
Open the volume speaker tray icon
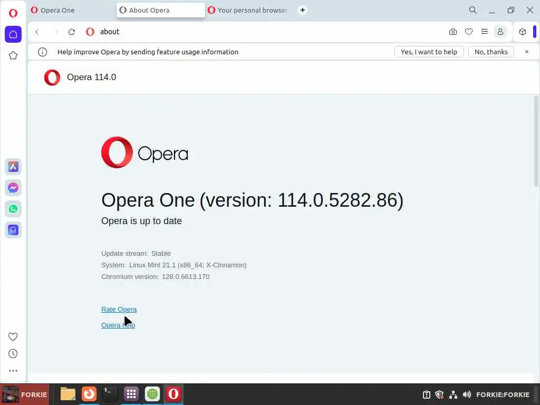467,394
